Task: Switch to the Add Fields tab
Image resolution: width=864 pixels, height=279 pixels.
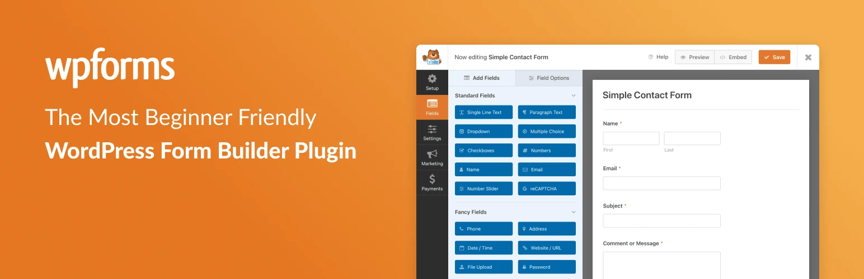Action: pyautogui.click(x=482, y=78)
